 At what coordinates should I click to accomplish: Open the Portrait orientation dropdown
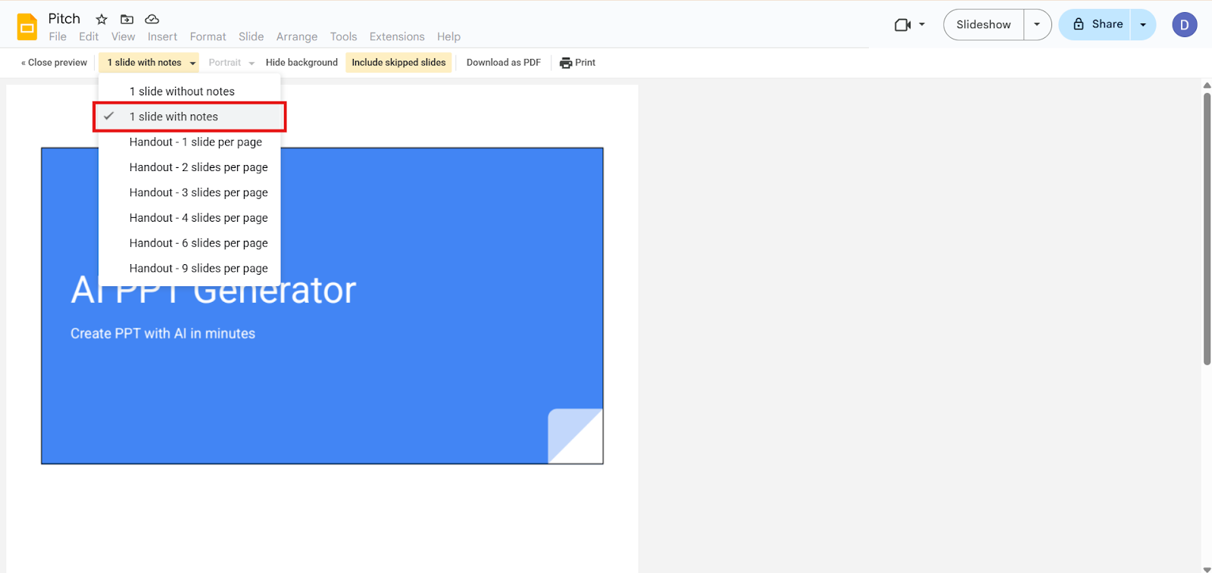pyautogui.click(x=232, y=63)
